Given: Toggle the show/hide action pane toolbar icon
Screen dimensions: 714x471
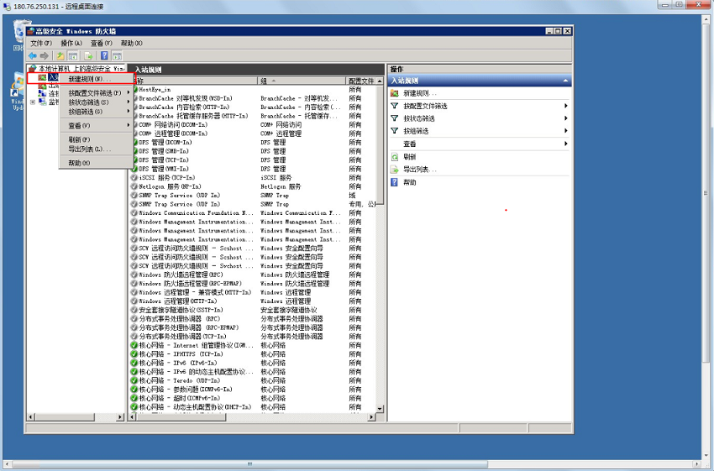Looking at the screenshot, I should pyautogui.click(x=117, y=56).
